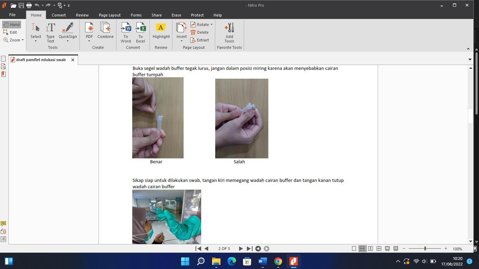This screenshot has width=479, height=269.
Task: Activate the Highlight tool
Action: [x=161, y=31]
